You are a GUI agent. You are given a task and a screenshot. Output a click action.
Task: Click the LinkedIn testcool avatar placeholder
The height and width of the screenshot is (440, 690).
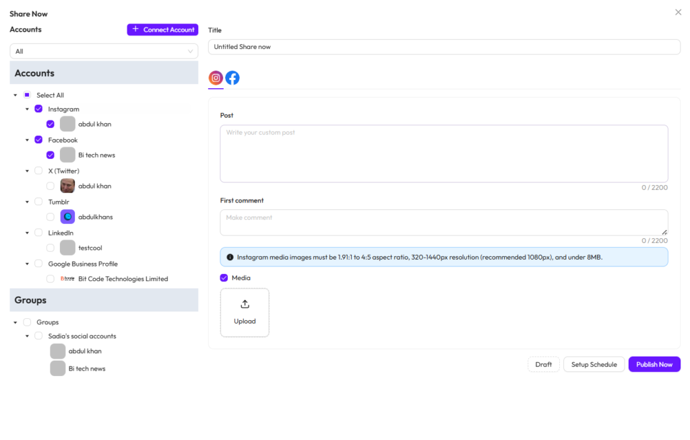(x=67, y=248)
